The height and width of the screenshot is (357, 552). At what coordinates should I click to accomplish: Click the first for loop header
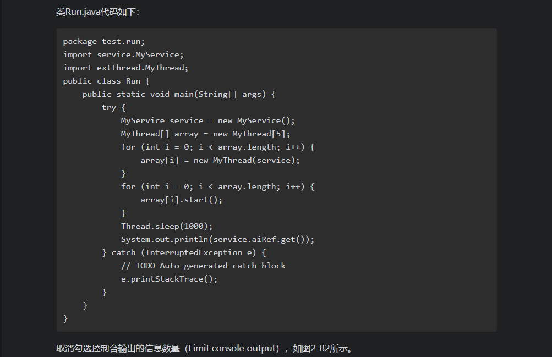pyautogui.click(x=217, y=147)
